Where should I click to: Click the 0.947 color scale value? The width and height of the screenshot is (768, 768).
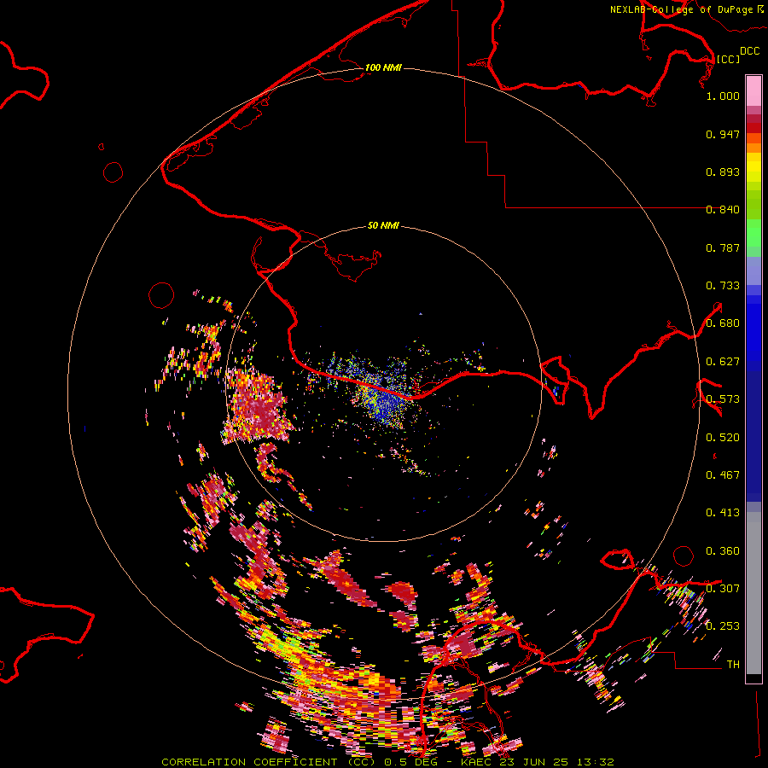[723, 134]
